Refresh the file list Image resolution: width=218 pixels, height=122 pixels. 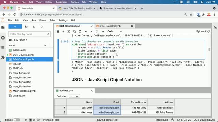click(42, 26)
